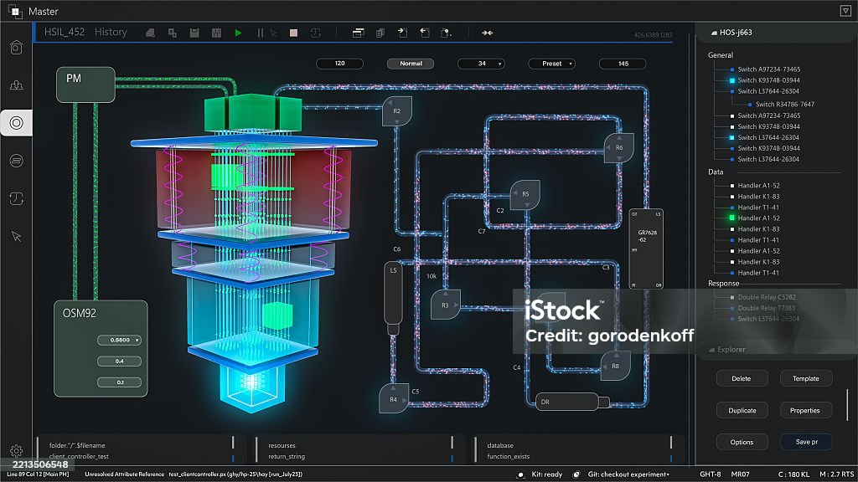Click the stacked windows toolbar icon

point(359,33)
